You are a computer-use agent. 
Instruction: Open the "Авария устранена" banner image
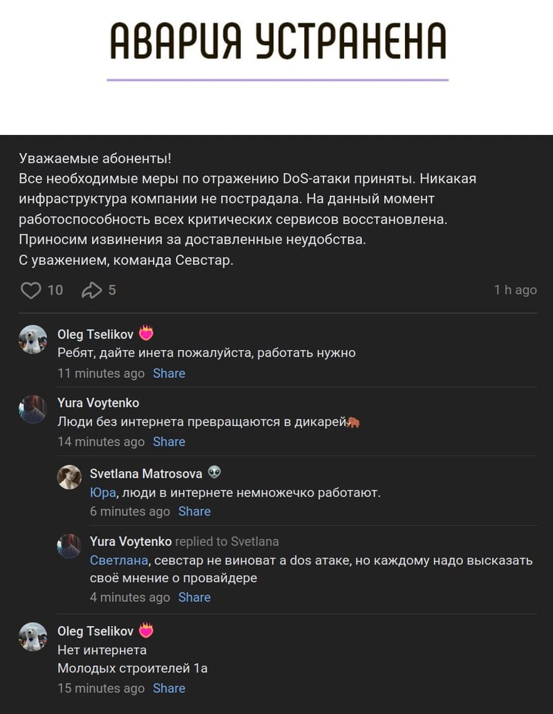[x=276, y=48]
